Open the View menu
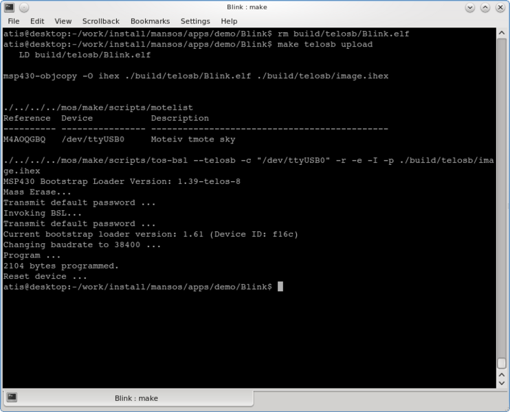Screen dimensions: 510x412 tap(63, 21)
